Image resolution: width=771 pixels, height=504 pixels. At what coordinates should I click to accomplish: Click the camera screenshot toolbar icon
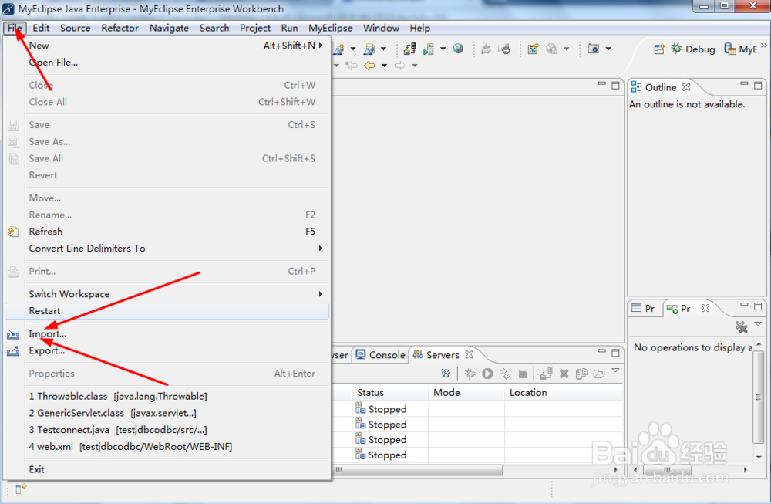pos(594,49)
